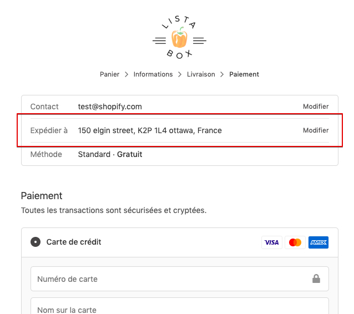Click the current Paiement breadcrumb
Screen dimensions: 354x314
pyautogui.click(x=244, y=74)
